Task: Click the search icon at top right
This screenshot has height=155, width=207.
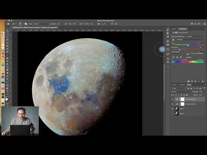Action: tap(195, 24)
